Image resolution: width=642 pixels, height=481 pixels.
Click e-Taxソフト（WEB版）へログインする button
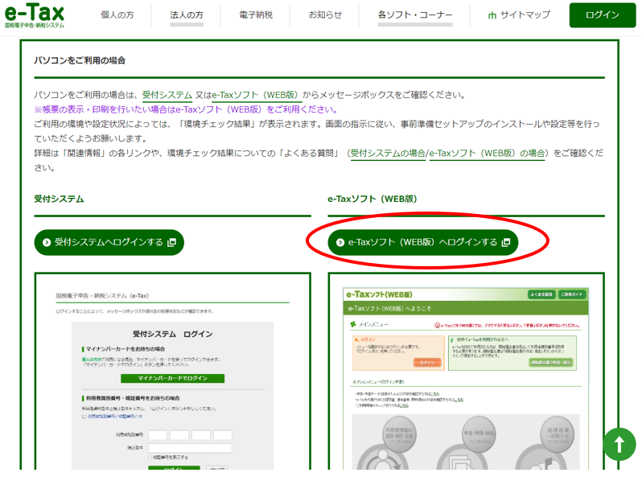click(423, 242)
